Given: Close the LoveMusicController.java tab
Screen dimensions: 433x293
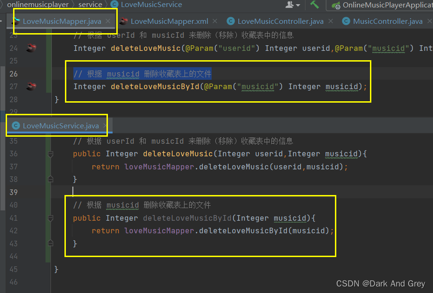Looking at the screenshot, I should [x=331, y=21].
